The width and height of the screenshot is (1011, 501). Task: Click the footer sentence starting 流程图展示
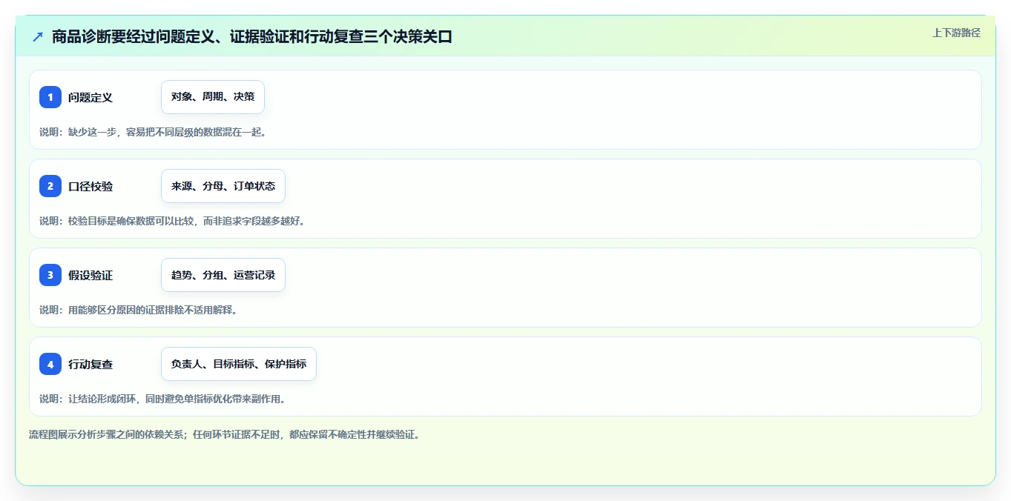point(225,434)
